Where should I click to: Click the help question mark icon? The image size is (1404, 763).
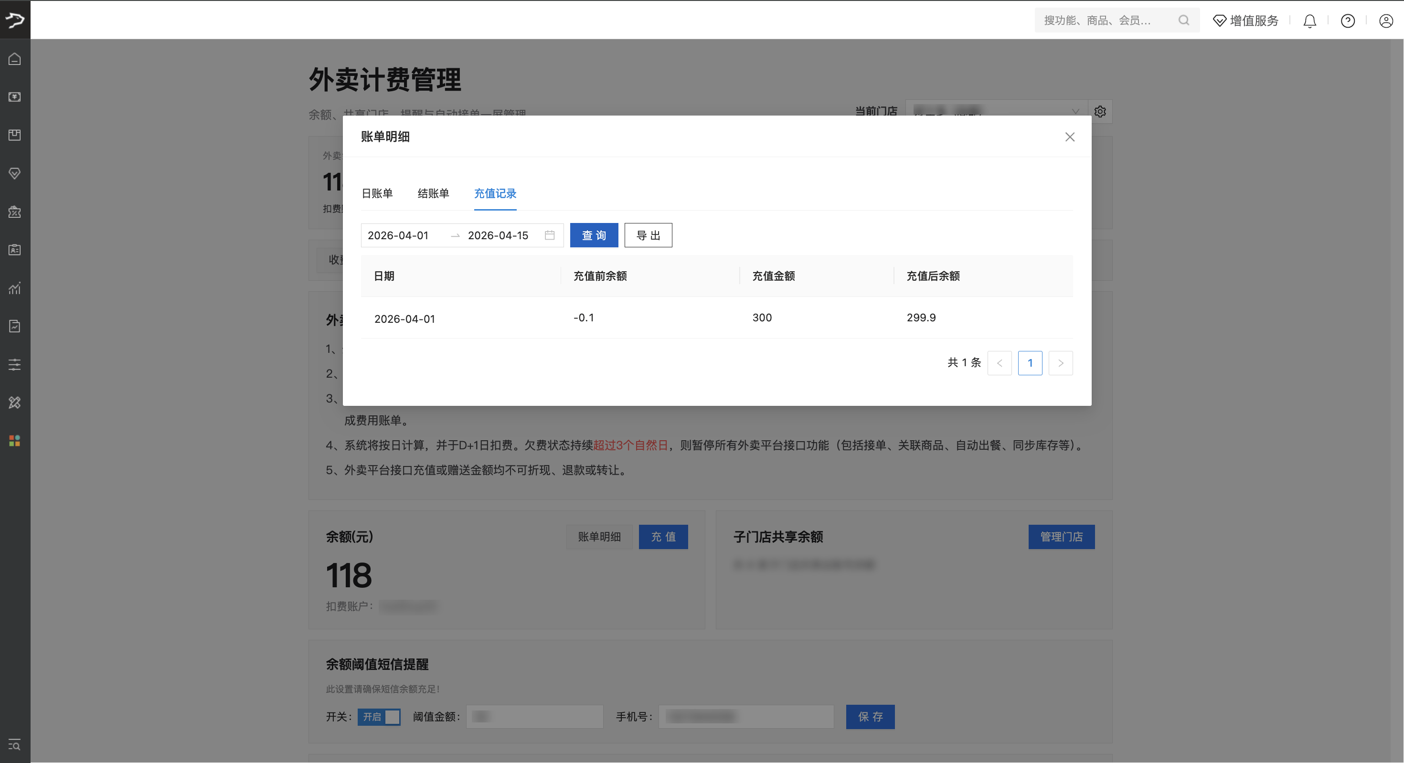click(x=1348, y=21)
